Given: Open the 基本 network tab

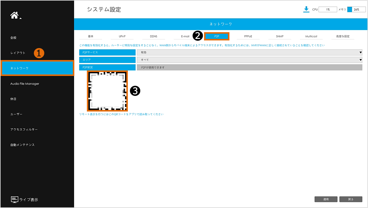Looking at the screenshot, I should point(91,36).
